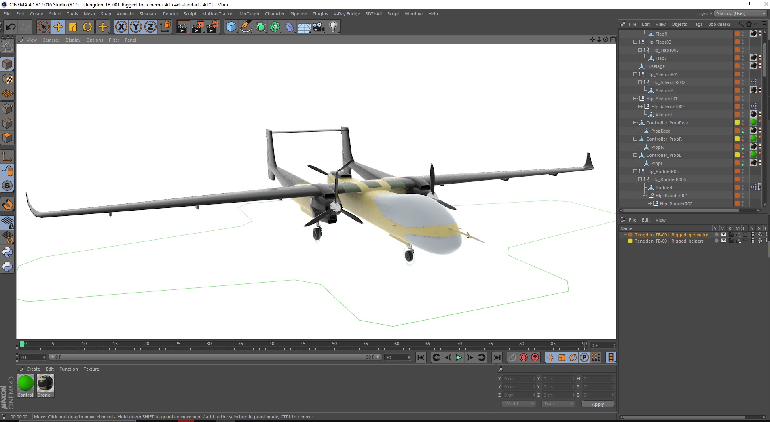
Task: Add a Floor environment object
Action: click(304, 27)
